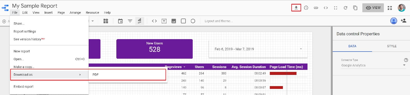Image resolution: width=410 pixels, height=95 pixels.
Task: Click the 00:00:56 duration cell
Action: [x=260, y=81]
